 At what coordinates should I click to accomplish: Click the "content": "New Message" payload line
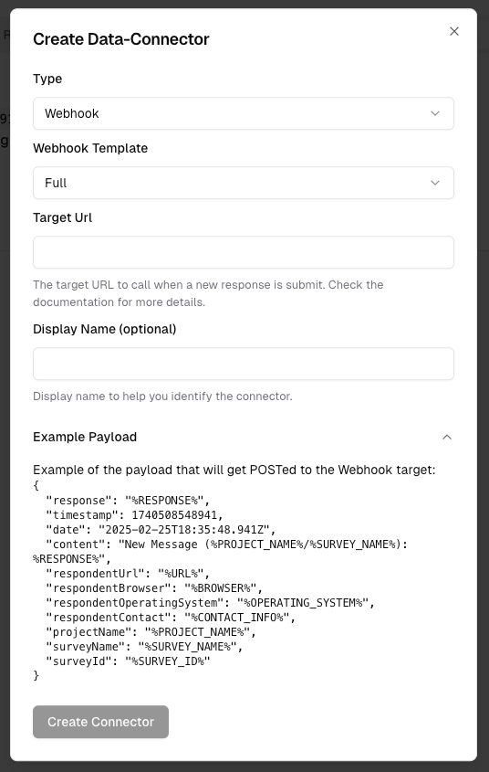point(220,552)
